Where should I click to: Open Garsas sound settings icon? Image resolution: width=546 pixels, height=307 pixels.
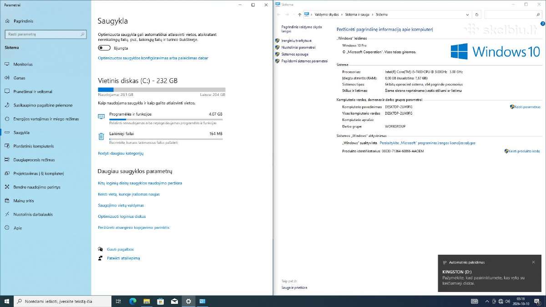click(7, 78)
